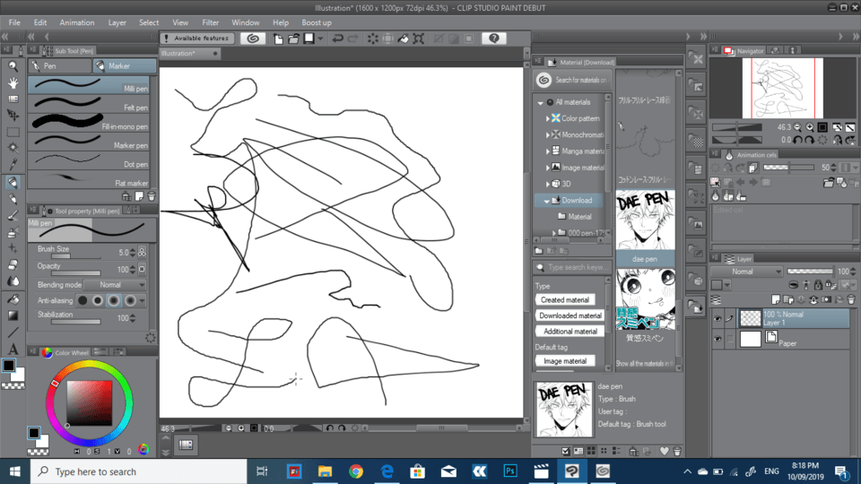The height and width of the screenshot is (484, 861).
Task: Hide Layer 1 using its eye icon
Action: [717, 318]
